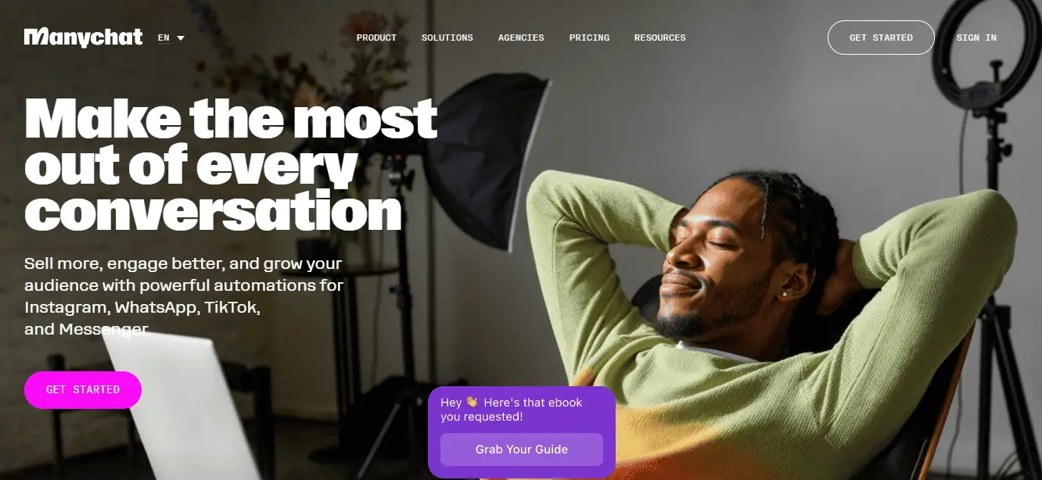Image resolution: width=1042 pixels, height=480 pixels.
Task: Go to the Agencies page
Action: coord(521,38)
